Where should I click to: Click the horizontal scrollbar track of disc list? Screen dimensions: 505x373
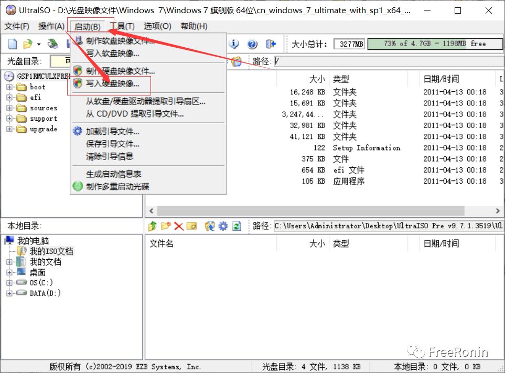(x=325, y=211)
